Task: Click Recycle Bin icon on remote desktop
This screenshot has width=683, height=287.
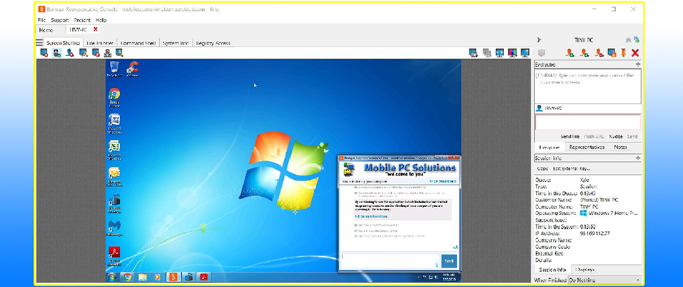Action: tap(114, 69)
